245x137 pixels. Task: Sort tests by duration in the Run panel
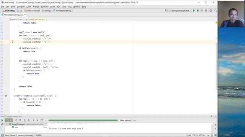coord(20,120)
